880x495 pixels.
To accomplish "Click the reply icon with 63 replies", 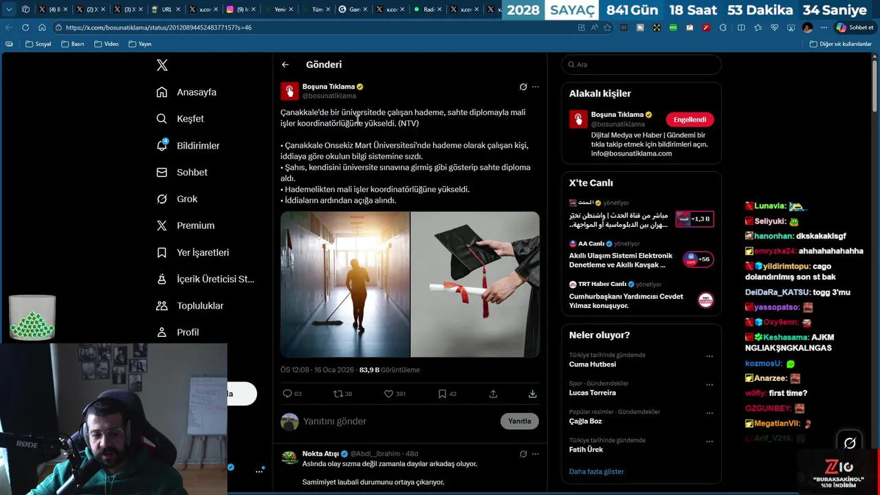I will pos(287,394).
